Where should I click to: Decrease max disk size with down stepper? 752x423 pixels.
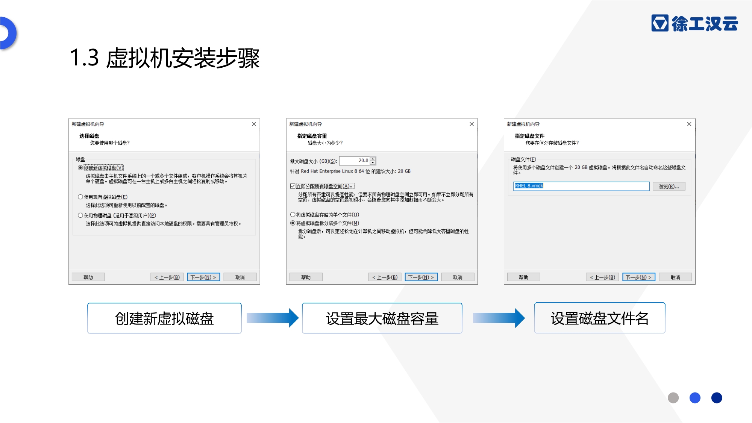click(373, 163)
